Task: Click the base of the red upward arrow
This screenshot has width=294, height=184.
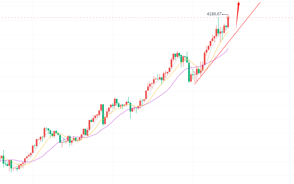Action: [236, 27]
